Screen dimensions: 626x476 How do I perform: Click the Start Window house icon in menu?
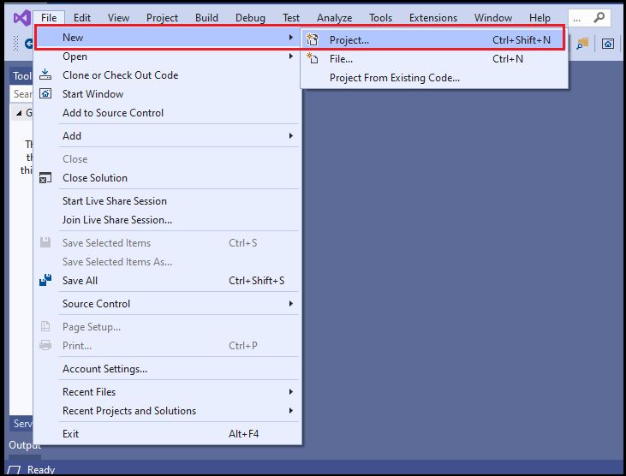[x=45, y=94]
